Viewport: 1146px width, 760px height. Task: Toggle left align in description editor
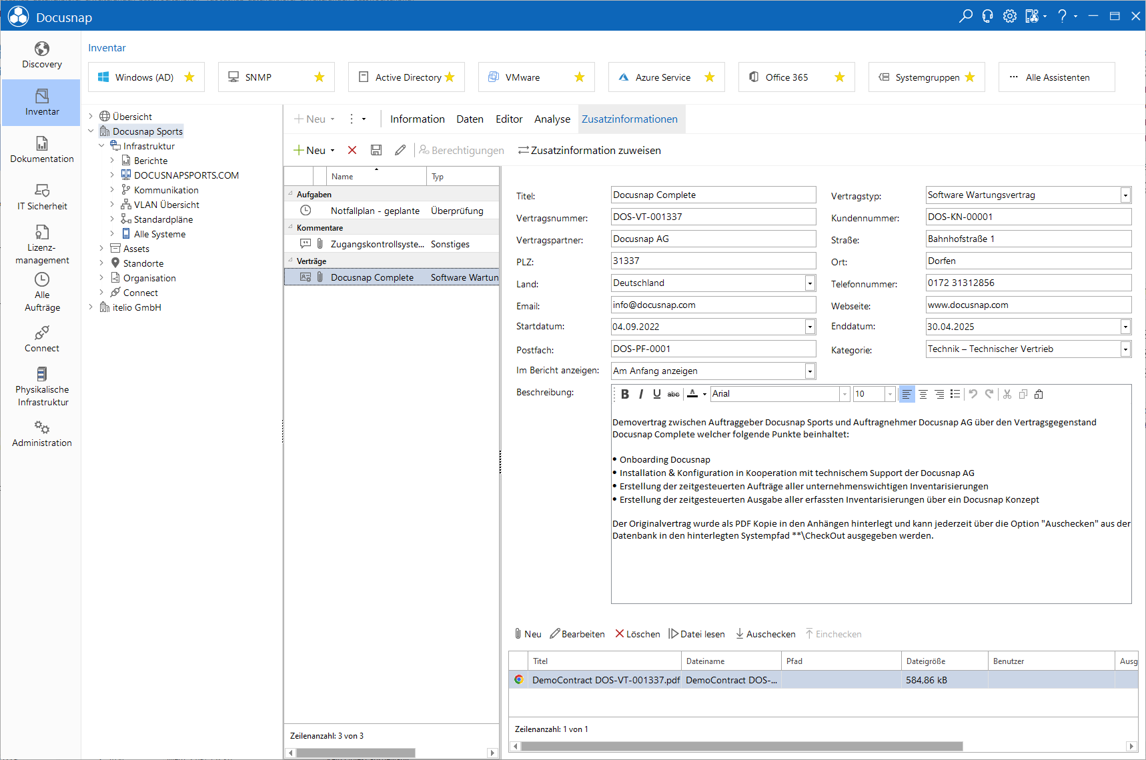[x=907, y=394]
